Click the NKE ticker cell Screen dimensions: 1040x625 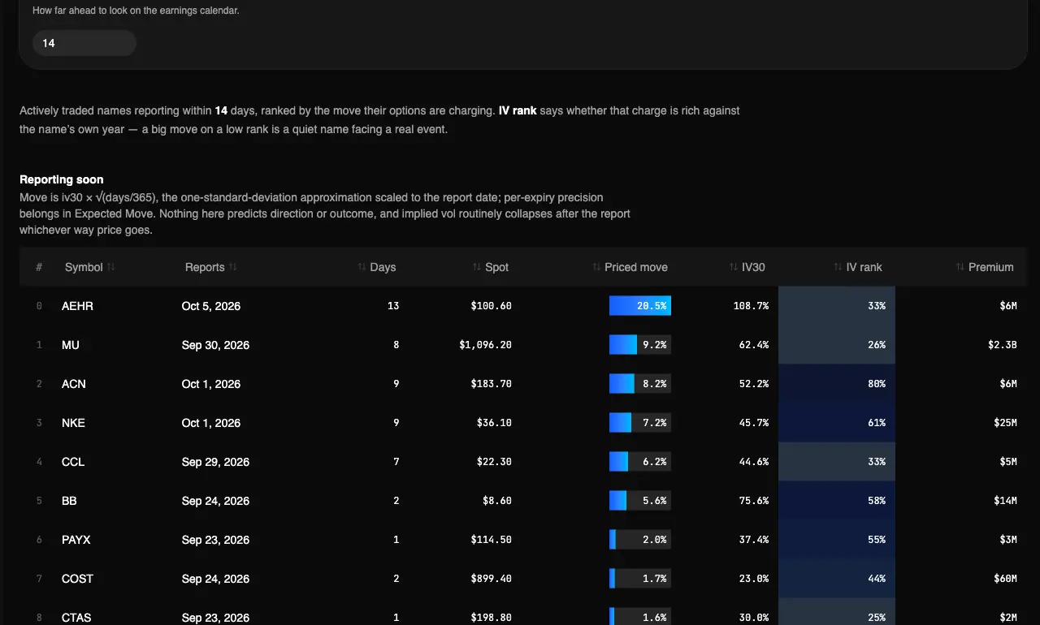73,423
